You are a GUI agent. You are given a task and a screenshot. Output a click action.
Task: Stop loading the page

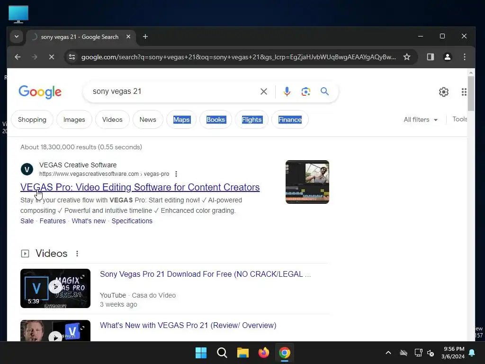pyautogui.click(x=52, y=57)
